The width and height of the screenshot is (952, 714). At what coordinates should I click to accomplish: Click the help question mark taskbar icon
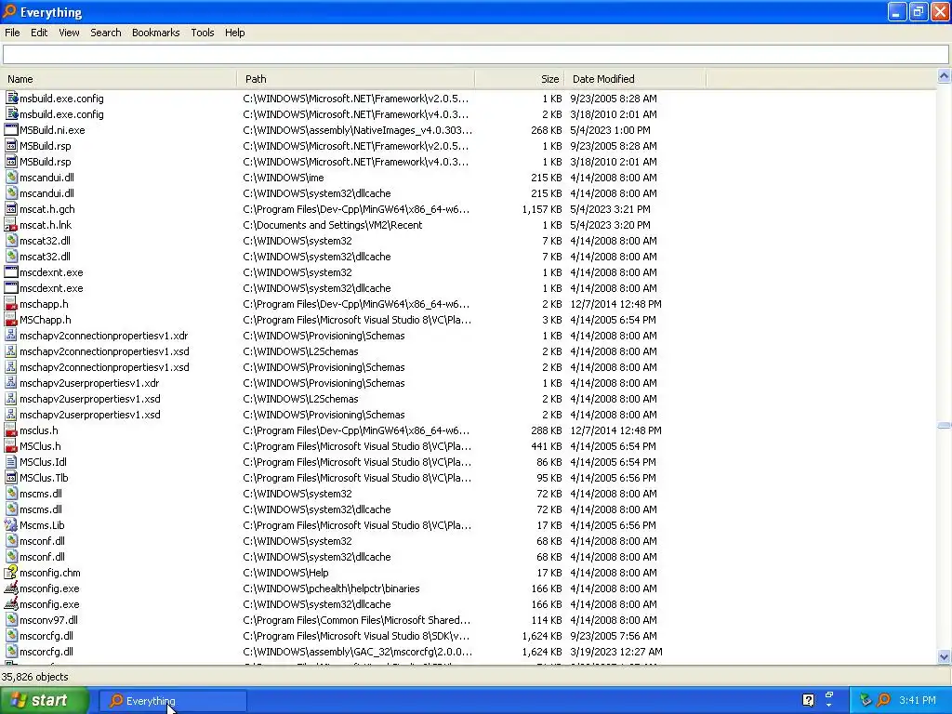808,700
